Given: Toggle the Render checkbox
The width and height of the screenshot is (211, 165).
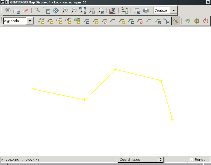Looking at the screenshot, I should click(191, 159).
